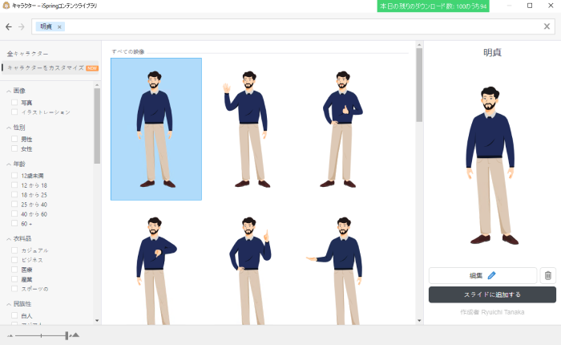561x345 pixels.
Task: Check the カジュアル clothing filter
Action: pos(14,250)
